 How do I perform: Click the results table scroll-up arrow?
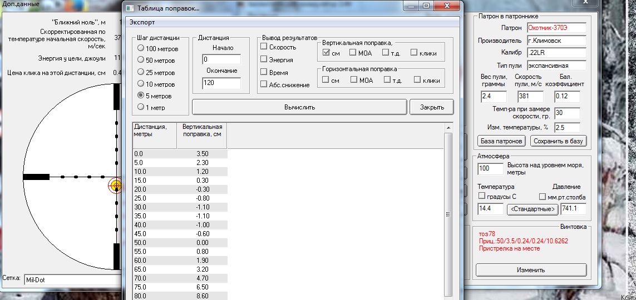(x=448, y=128)
